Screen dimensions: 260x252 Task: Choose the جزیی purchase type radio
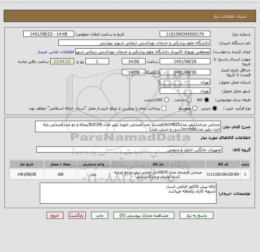click(x=215, y=108)
